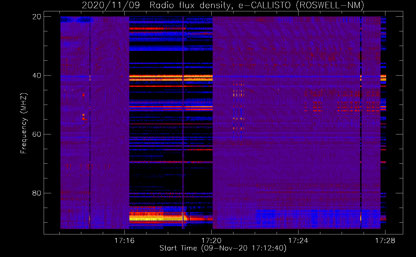This screenshot has width=416, height=257.
Task: Select the 17:16 time tick label
Action: (124, 241)
